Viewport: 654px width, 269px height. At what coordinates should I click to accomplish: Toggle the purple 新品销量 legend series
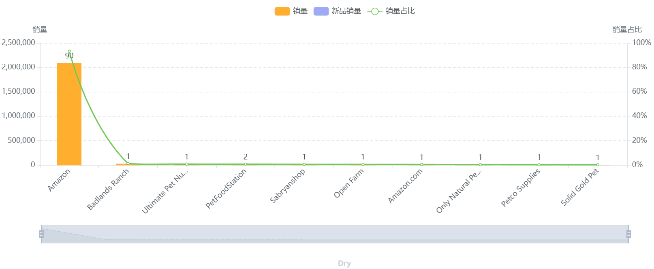(321, 11)
